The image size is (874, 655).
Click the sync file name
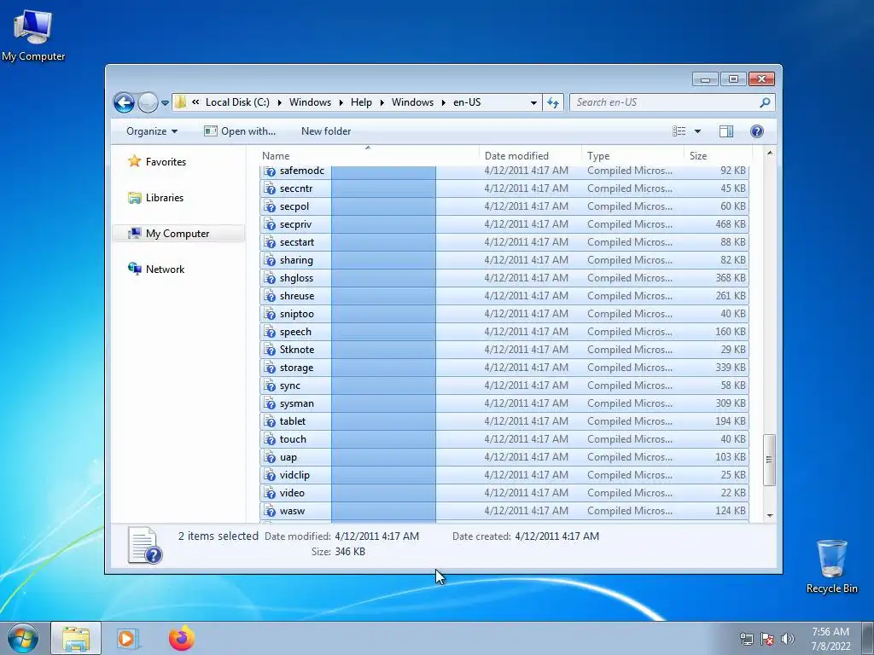pos(290,385)
